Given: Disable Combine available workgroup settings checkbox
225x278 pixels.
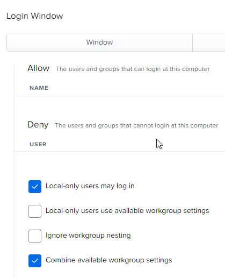Looking at the screenshot, I should click(35, 261).
